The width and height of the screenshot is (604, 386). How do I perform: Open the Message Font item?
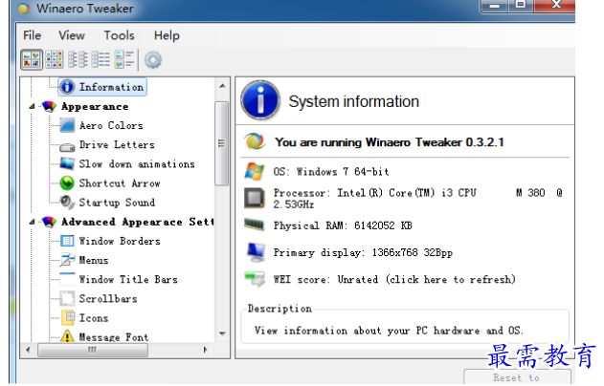113,337
